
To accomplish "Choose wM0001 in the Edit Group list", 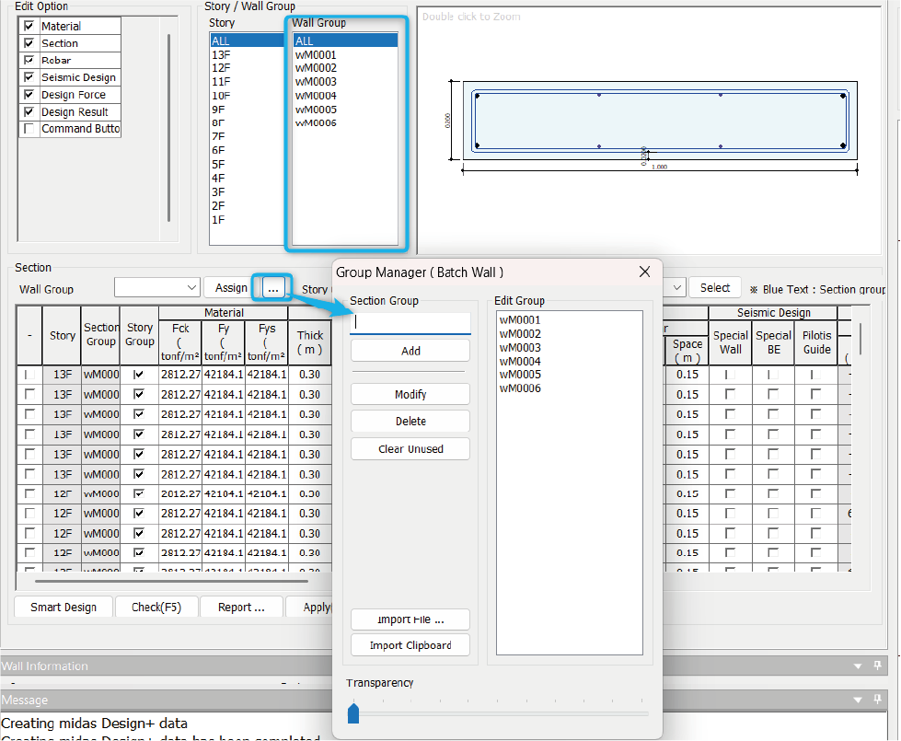I will (520, 320).
